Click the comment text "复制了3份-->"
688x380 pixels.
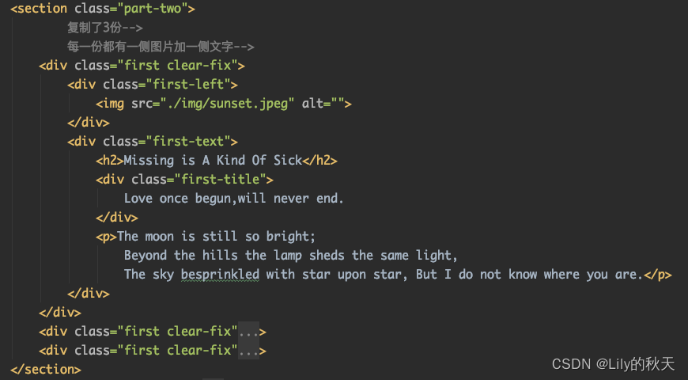click(x=104, y=28)
